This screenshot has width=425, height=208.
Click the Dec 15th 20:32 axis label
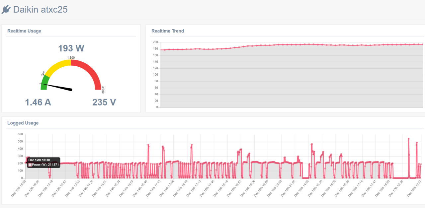[x=274, y=188]
